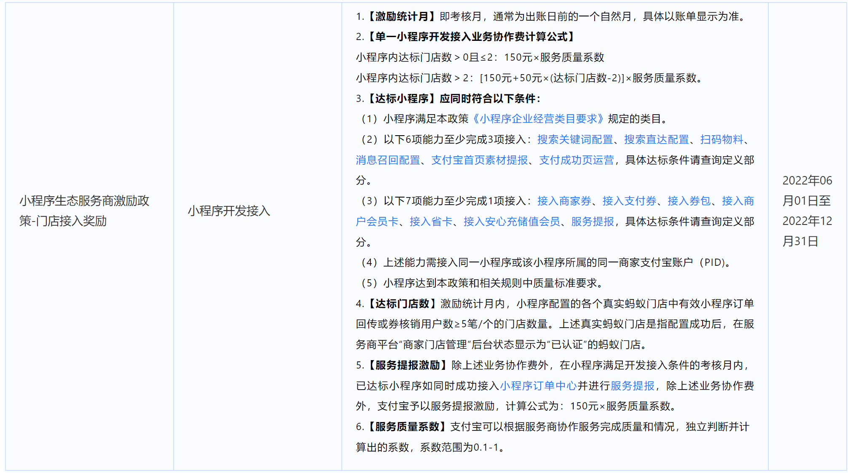Click the 小程序开发接入 cell text

pos(229,211)
